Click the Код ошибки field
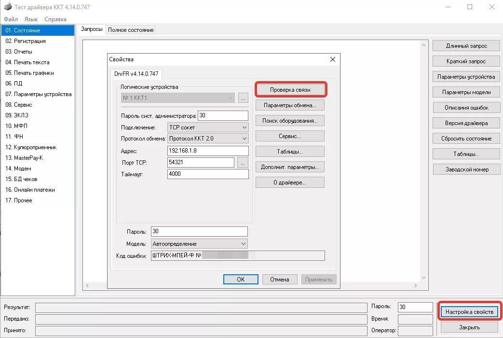503x338 pixels. point(238,255)
